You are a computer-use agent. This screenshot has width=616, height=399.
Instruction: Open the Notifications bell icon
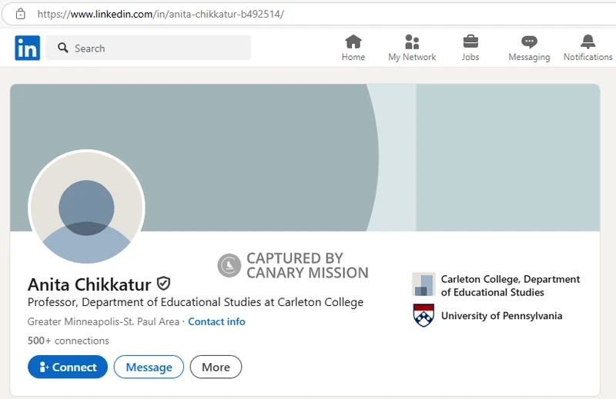pyautogui.click(x=588, y=42)
